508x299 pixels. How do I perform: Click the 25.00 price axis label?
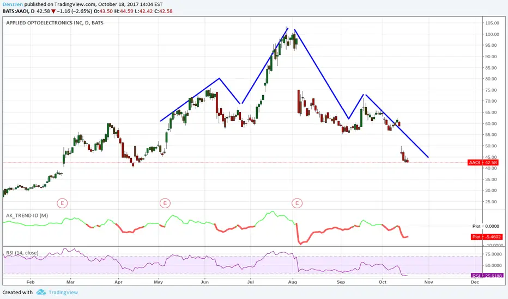coord(492,202)
